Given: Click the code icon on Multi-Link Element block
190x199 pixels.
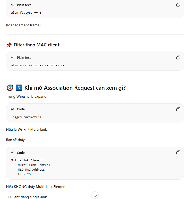Looking at the screenshot, I should (13, 153).
